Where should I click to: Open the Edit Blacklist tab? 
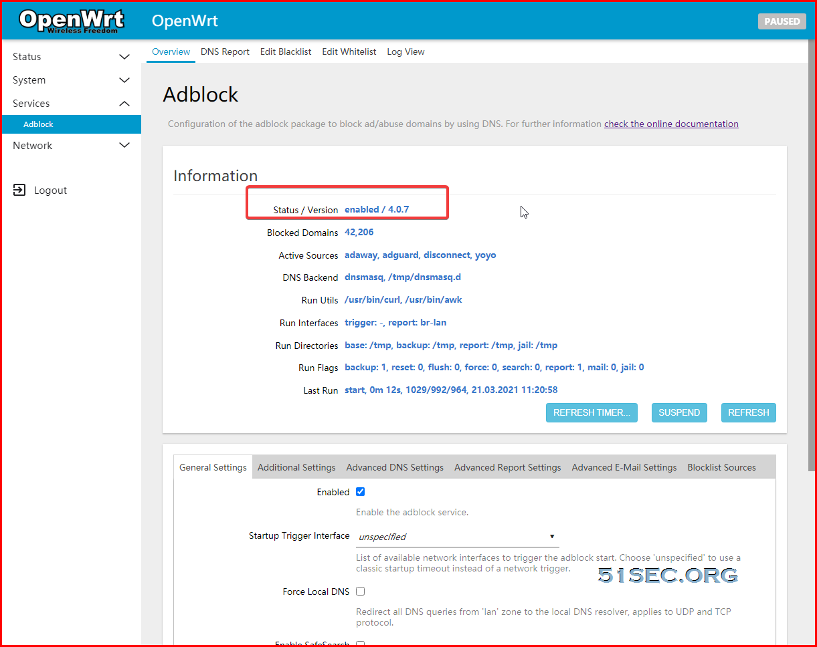(286, 52)
